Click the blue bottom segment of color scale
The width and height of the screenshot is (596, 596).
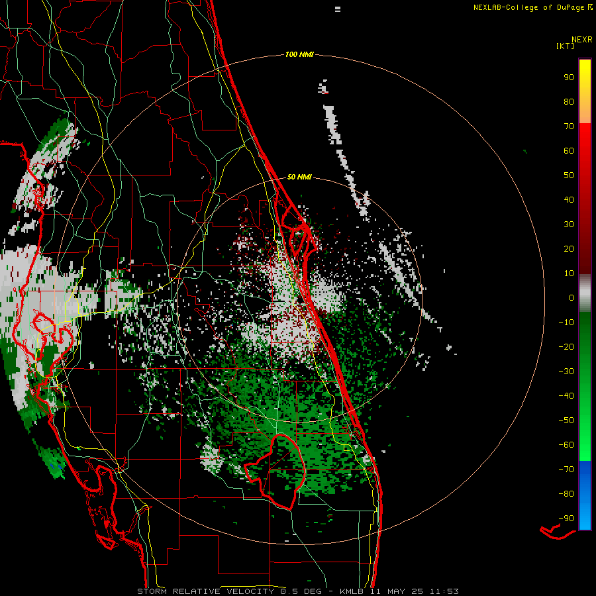pyautogui.click(x=585, y=495)
